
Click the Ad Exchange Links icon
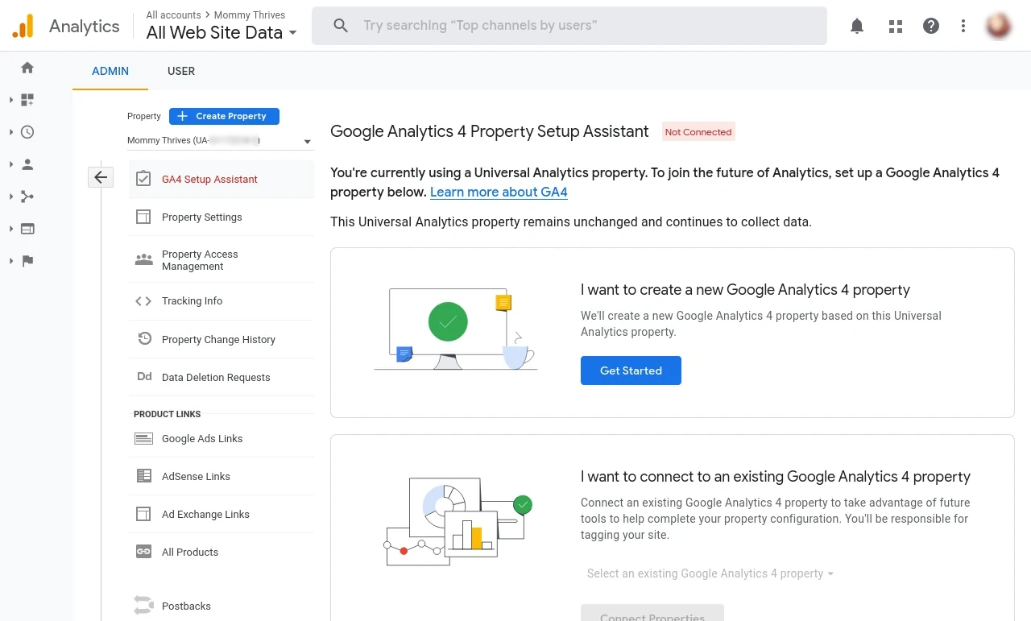coord(143,514)
